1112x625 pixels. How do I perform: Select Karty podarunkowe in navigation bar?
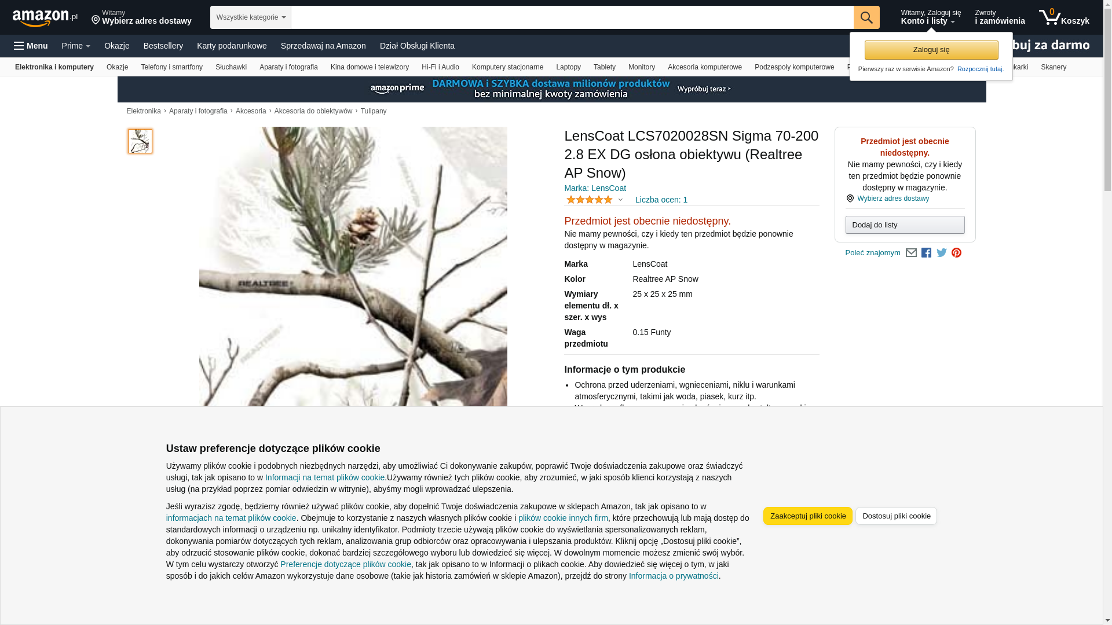[232, 46]
